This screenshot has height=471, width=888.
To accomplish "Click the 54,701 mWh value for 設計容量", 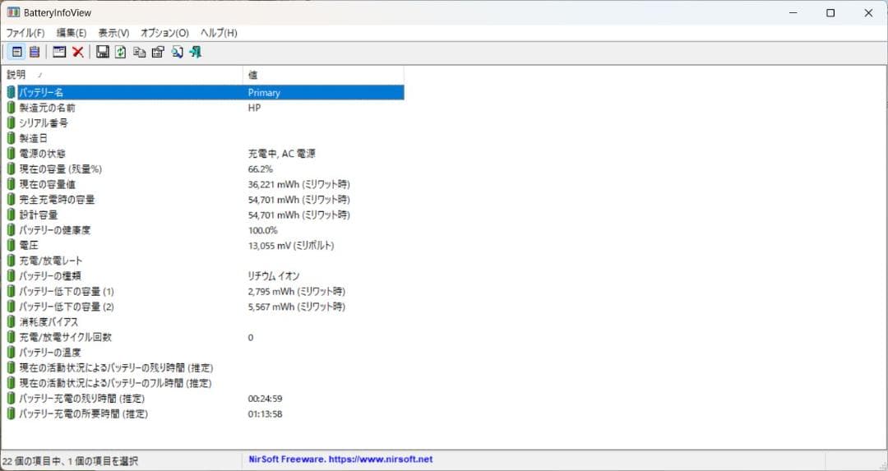I will 299,215.
